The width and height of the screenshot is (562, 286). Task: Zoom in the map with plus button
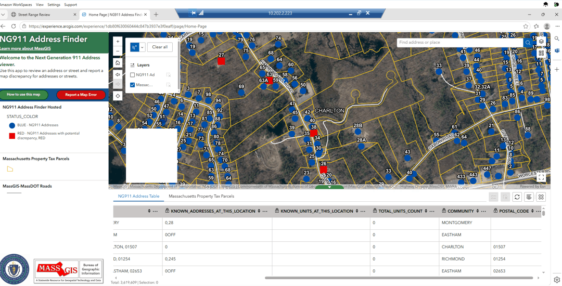118,42
